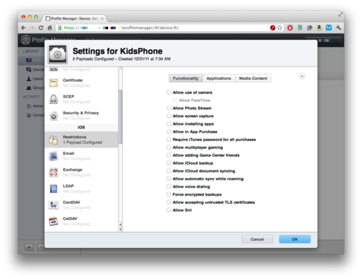
Task: Confirm settings with OK button
Action: (295, 239)
